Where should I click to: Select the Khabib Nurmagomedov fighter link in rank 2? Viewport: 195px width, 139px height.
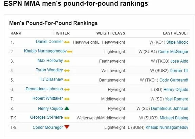(x=45, y=51)
